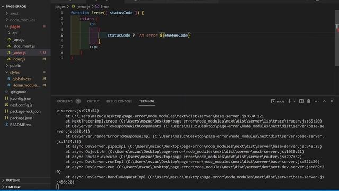Open next.config.js file

tap(21, 105)
